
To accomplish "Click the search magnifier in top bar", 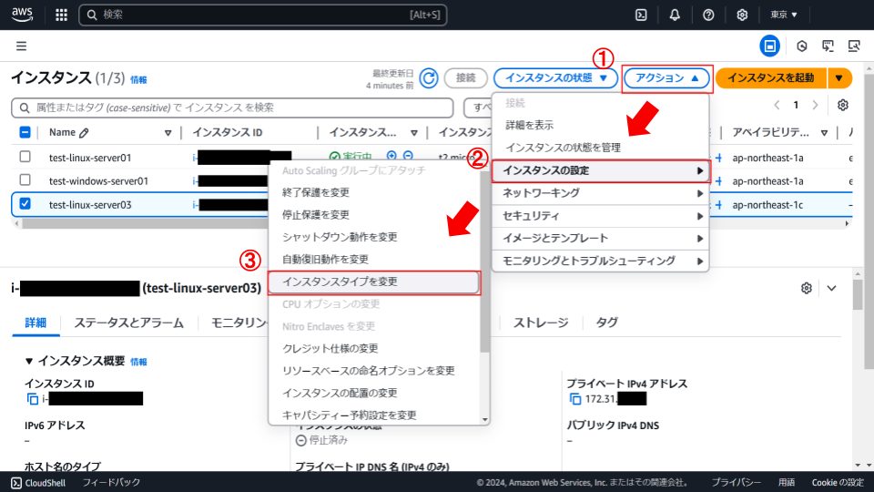I will click(x=92, y=15).
